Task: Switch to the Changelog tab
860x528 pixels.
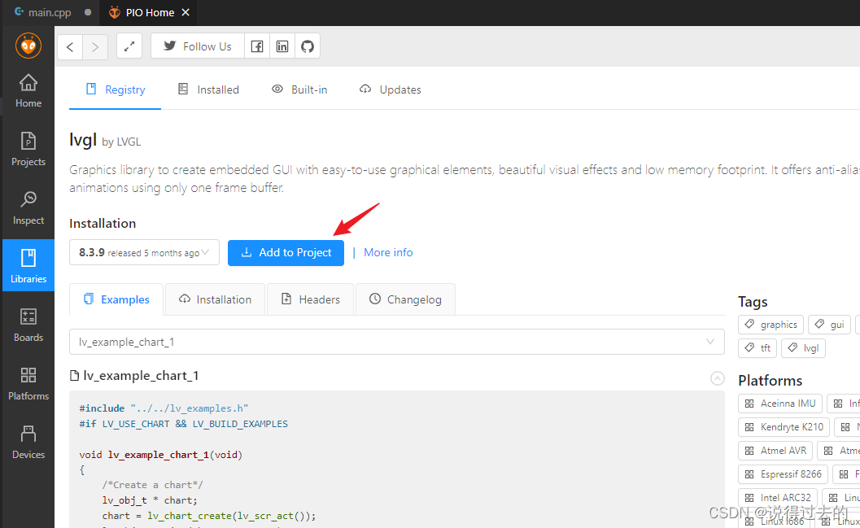Action: pyautogui.click(x=405, y=299)
